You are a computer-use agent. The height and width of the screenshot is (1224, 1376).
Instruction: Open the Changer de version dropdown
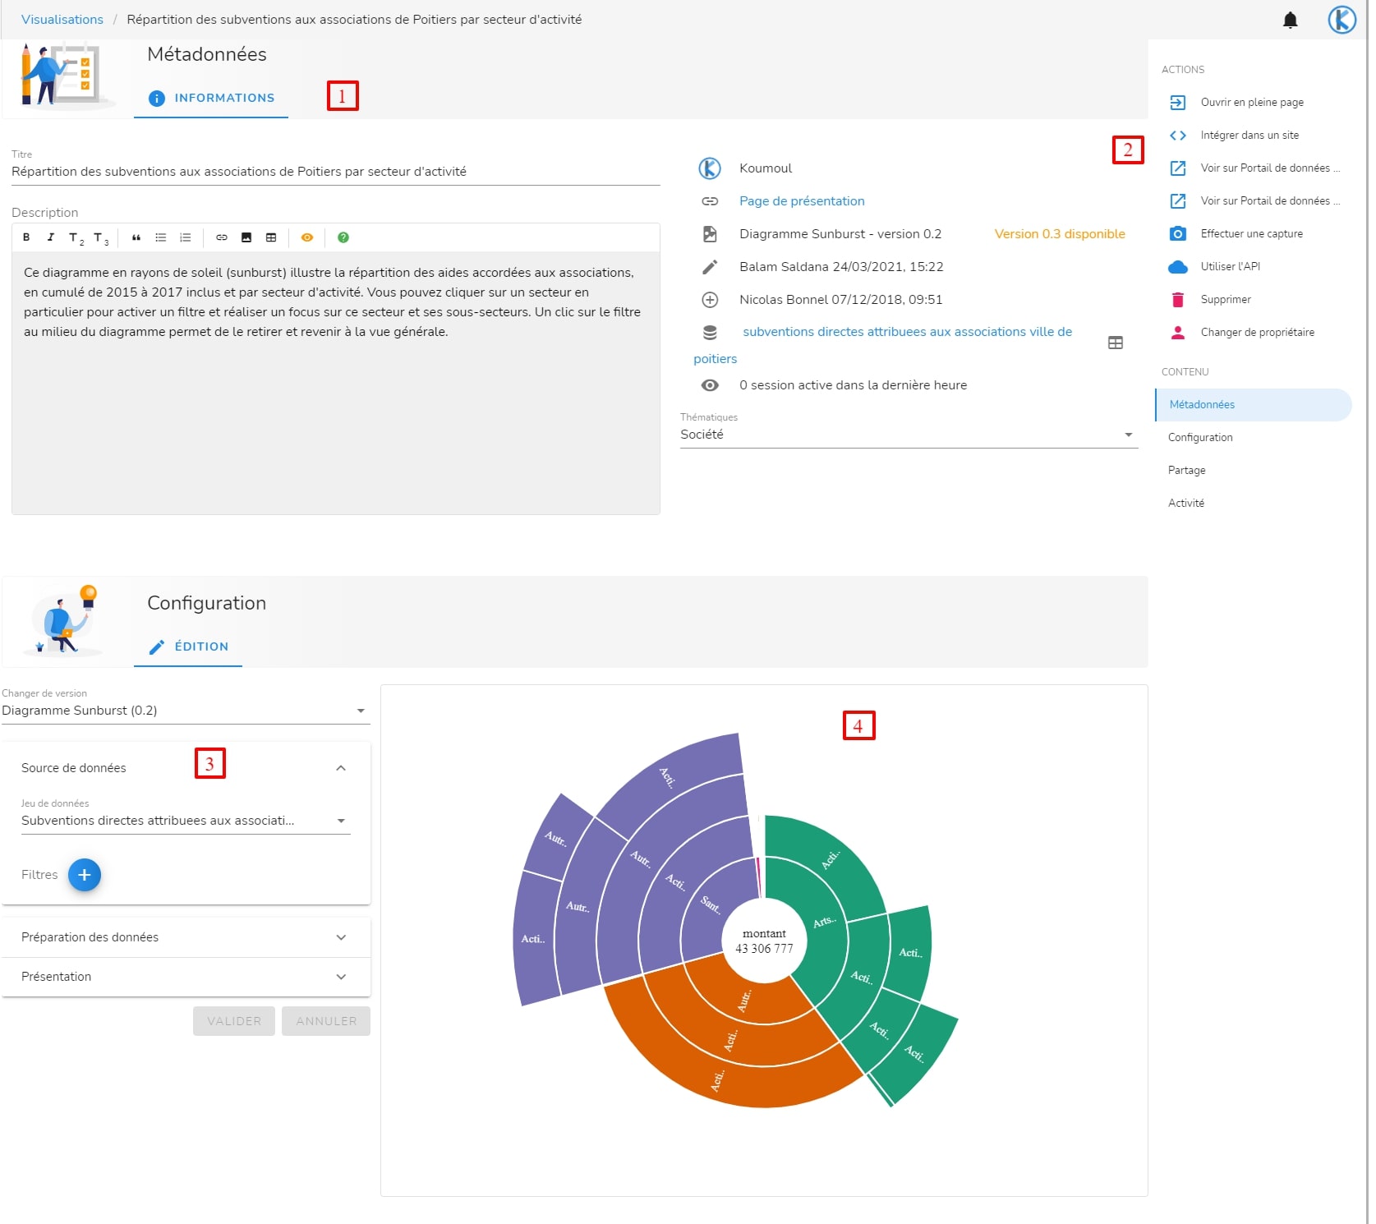coord(186,711)
